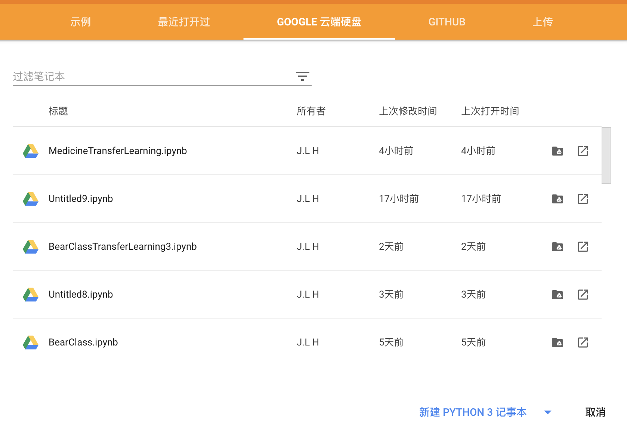This screenshot has height=430, width=627.
Task: Click the 所有者 column header
Action: [311, 111]
